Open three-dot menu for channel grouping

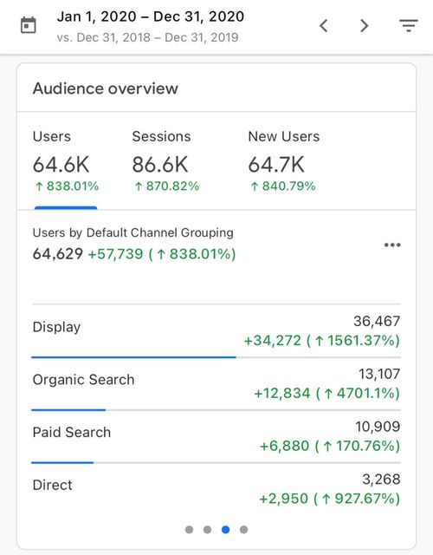392,245
